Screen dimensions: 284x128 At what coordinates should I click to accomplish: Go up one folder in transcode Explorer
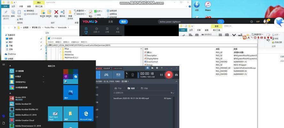15,28
